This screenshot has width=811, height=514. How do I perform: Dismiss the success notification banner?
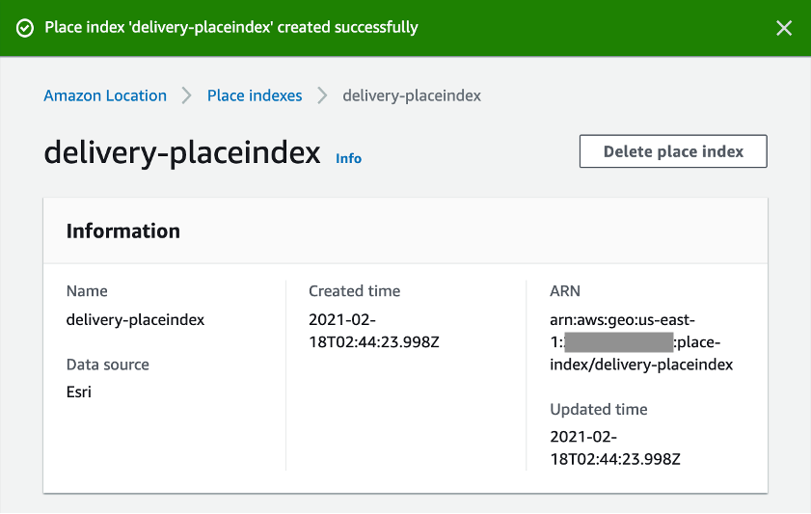(x=784, y=28)
